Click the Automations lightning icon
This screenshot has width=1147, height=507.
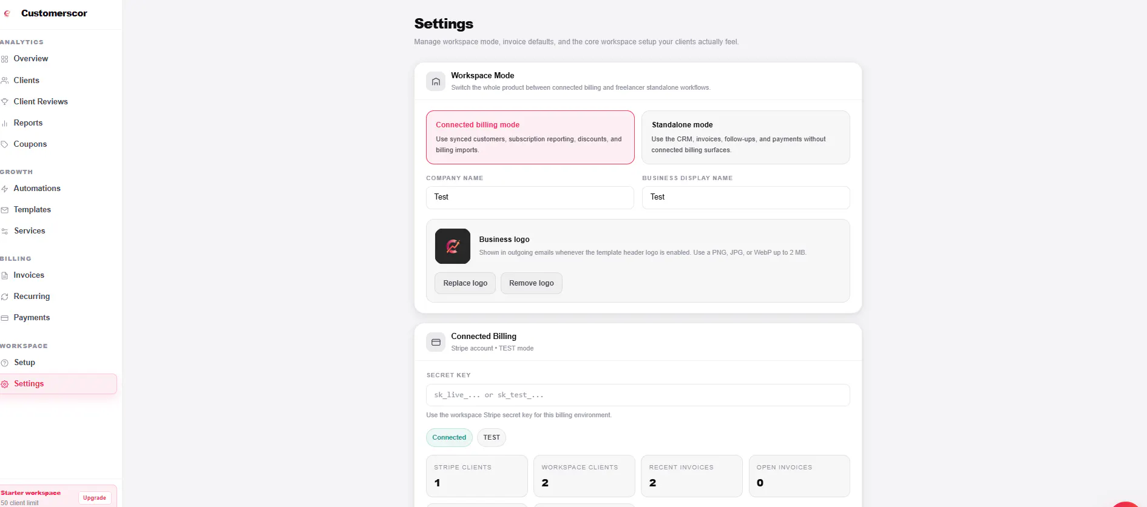(5, 189)
